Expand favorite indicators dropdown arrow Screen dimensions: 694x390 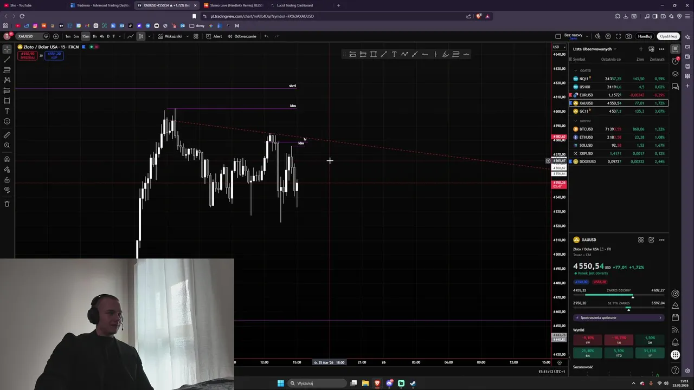187,36
